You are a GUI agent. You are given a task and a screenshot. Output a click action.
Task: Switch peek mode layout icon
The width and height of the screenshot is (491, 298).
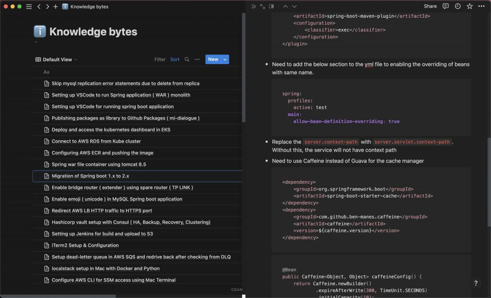(x=271, y=6)
